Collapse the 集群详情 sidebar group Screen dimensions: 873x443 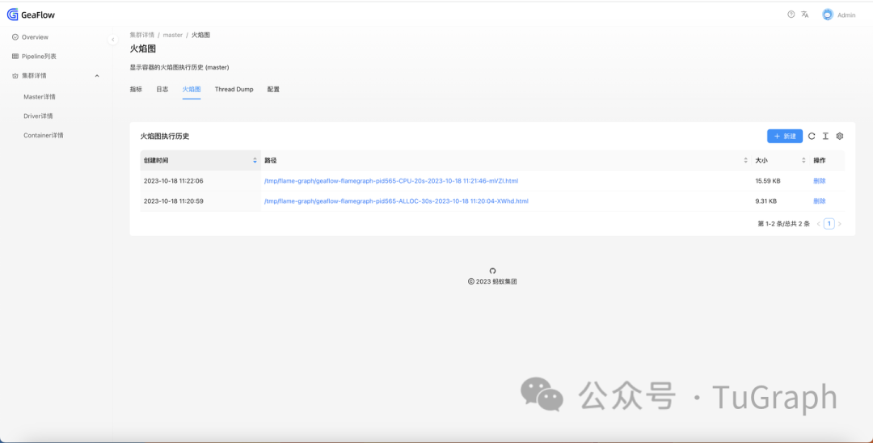97,76
